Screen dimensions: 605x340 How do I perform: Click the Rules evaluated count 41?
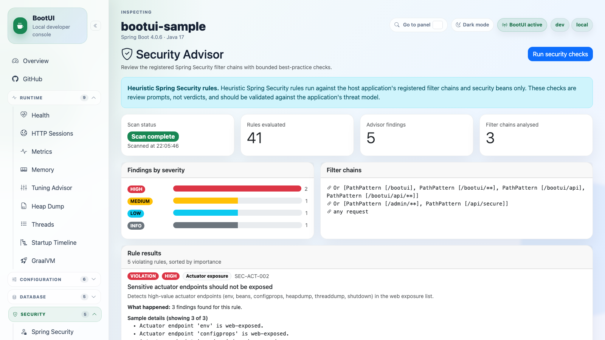click(x=254, y=138)
